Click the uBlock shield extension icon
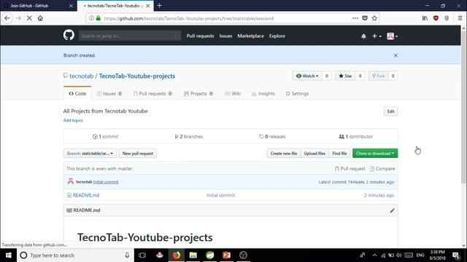This screenshot has width=467, height=262. [x=436, y=18]
